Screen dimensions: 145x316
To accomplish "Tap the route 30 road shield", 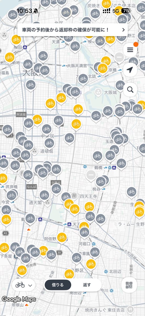I will (x=59, y=252).
